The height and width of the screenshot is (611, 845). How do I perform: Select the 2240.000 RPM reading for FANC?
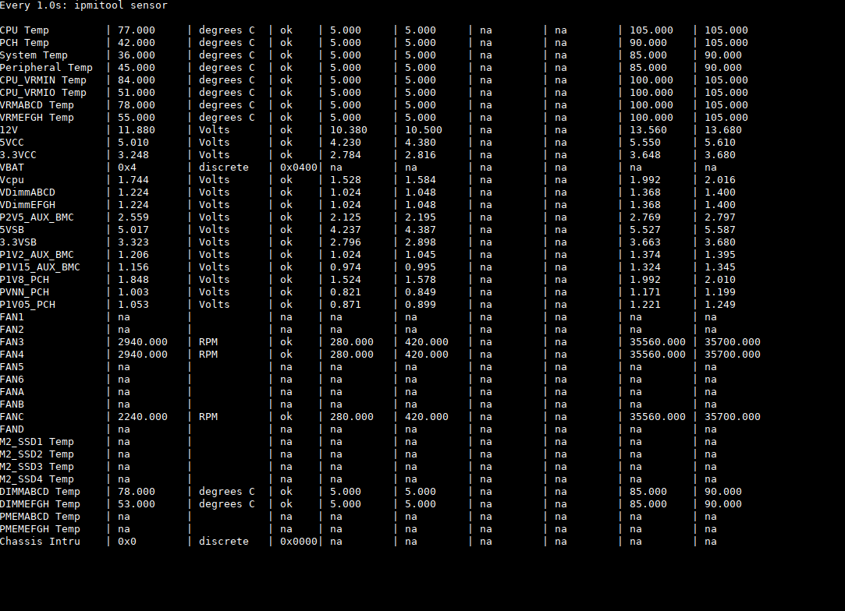[x=143, y=417]
